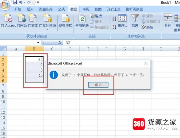Click the fx insert function button
Screen dimensions: 180x138
click(60, 43)
